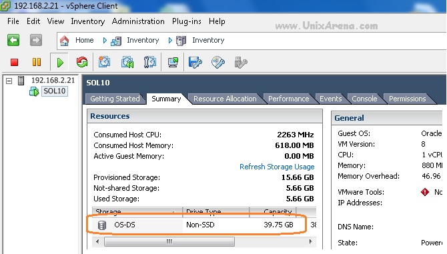447x254 pixels.
Task: Click the 15.66 GB provisioned storage value
Action: [x=298, y=177]
